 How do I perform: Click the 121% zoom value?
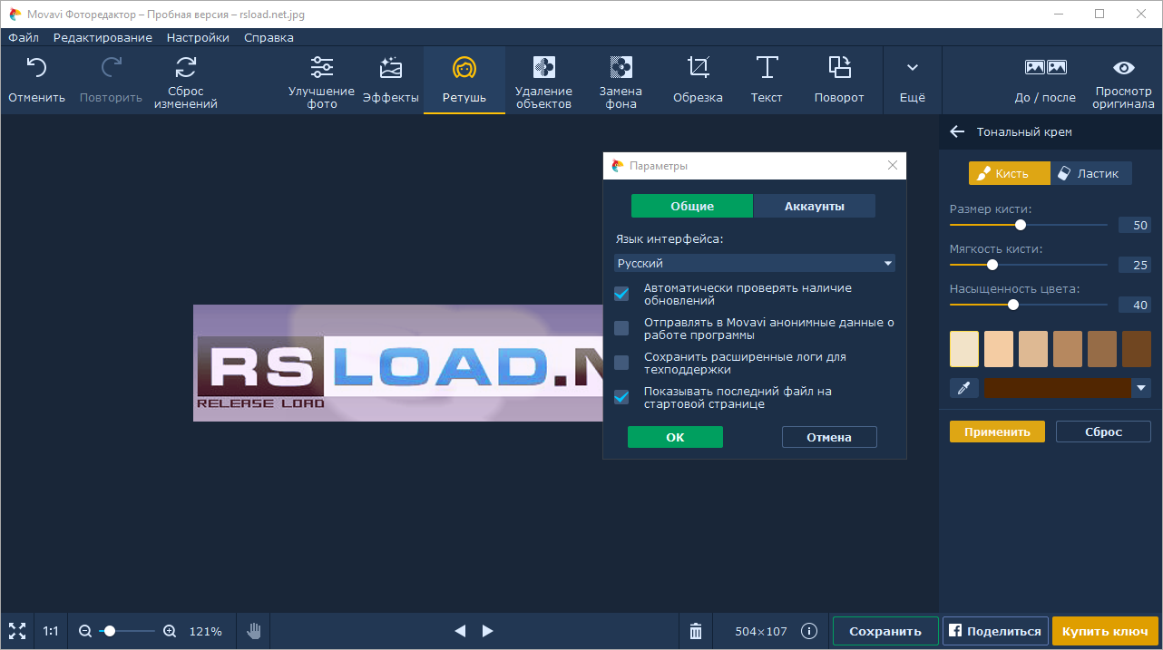(205, 631)
